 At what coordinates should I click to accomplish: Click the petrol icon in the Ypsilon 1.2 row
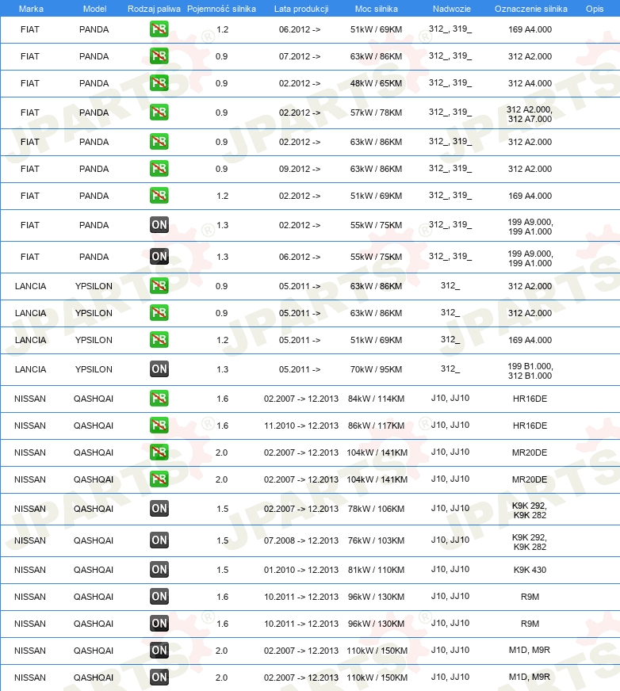(x=159, y=340)
